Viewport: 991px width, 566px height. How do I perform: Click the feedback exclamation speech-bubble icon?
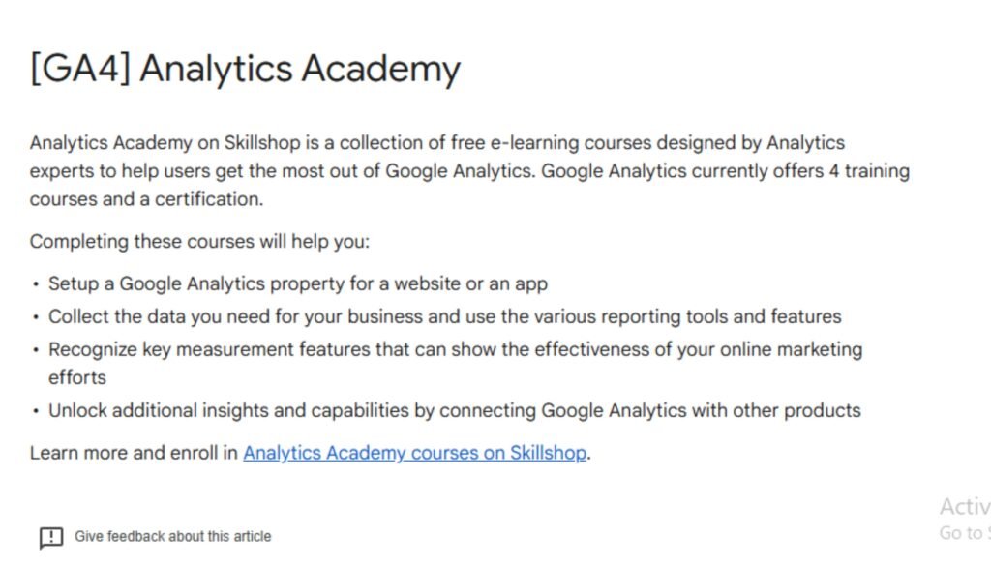[x=51, y=538]
